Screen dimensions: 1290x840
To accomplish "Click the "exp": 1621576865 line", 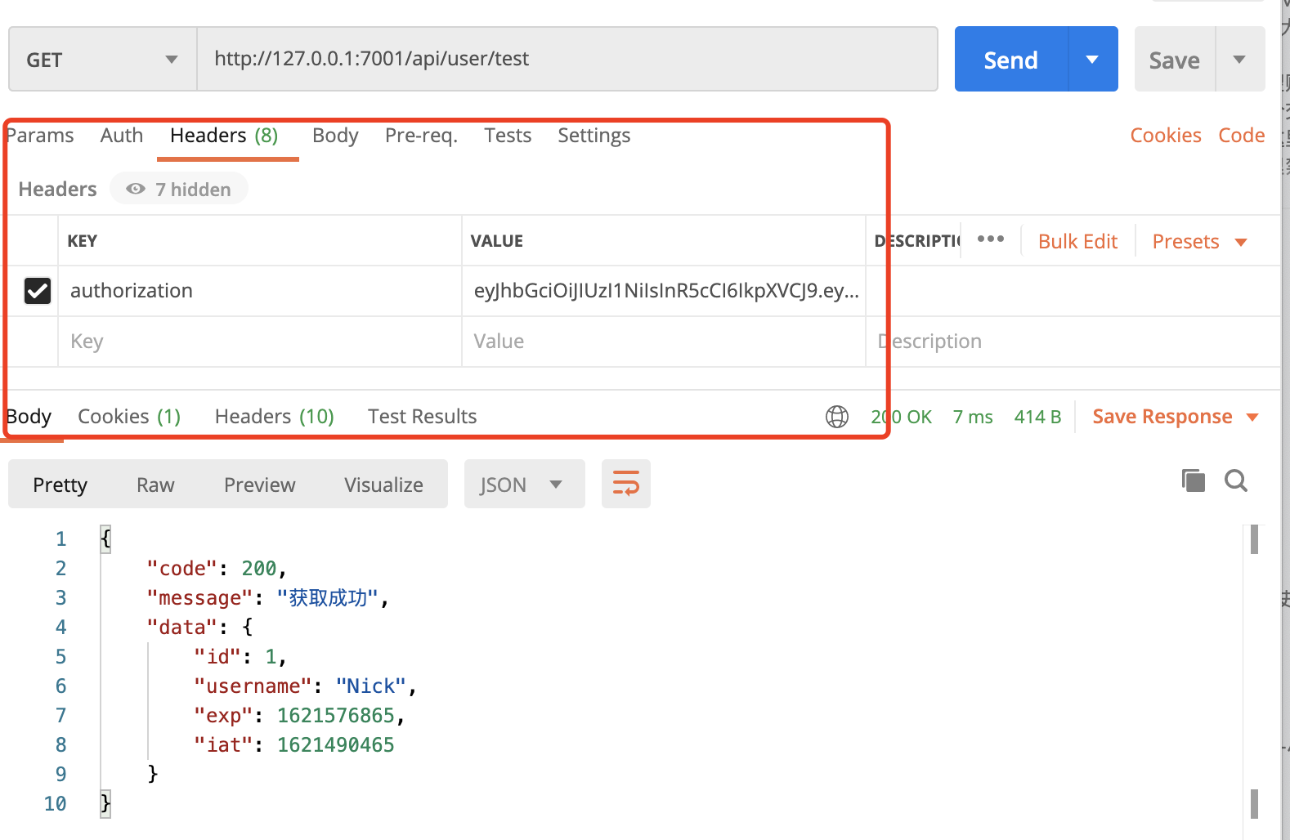I will click(299, 716).
